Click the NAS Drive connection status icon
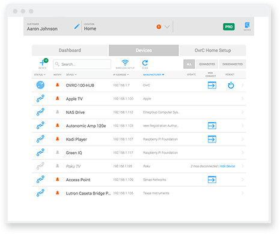 pyautogui.click(x=40, y=112)
